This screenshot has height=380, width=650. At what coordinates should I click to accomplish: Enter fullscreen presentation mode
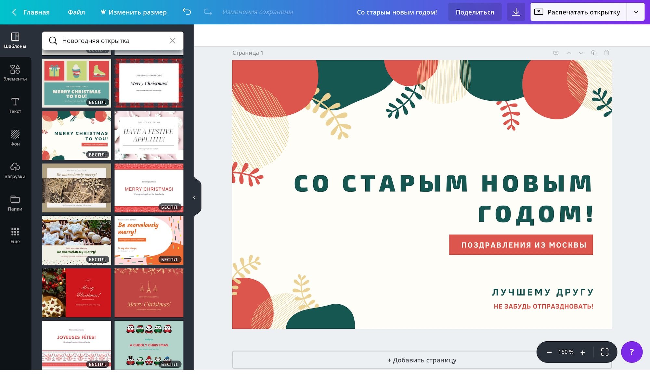pos(604,352)
